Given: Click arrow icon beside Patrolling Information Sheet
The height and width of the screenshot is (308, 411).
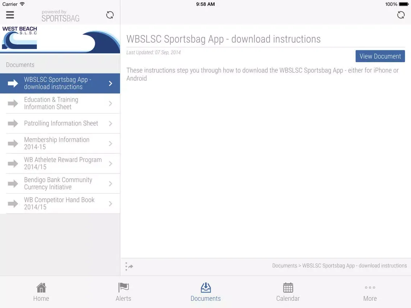Looking at the screenshot, I should [13, 123].
